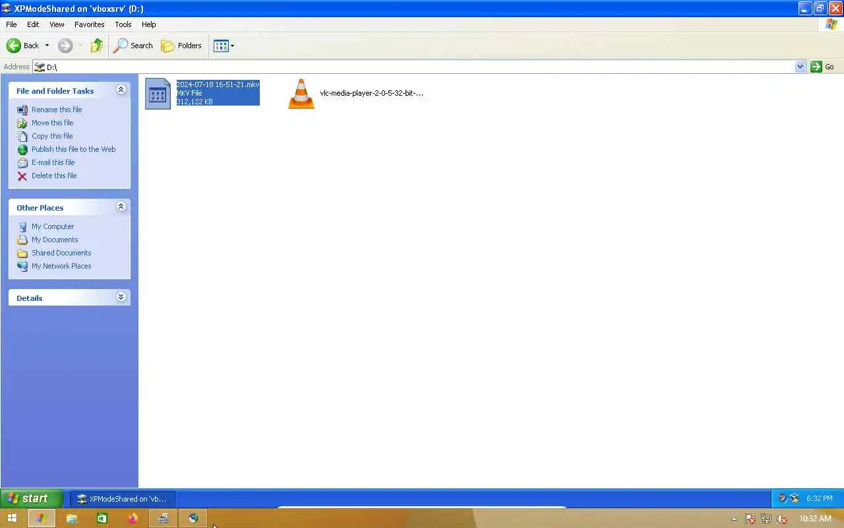Click Move this file link
The width and height of the screenshot is (844, 528).
click(52, 123)
